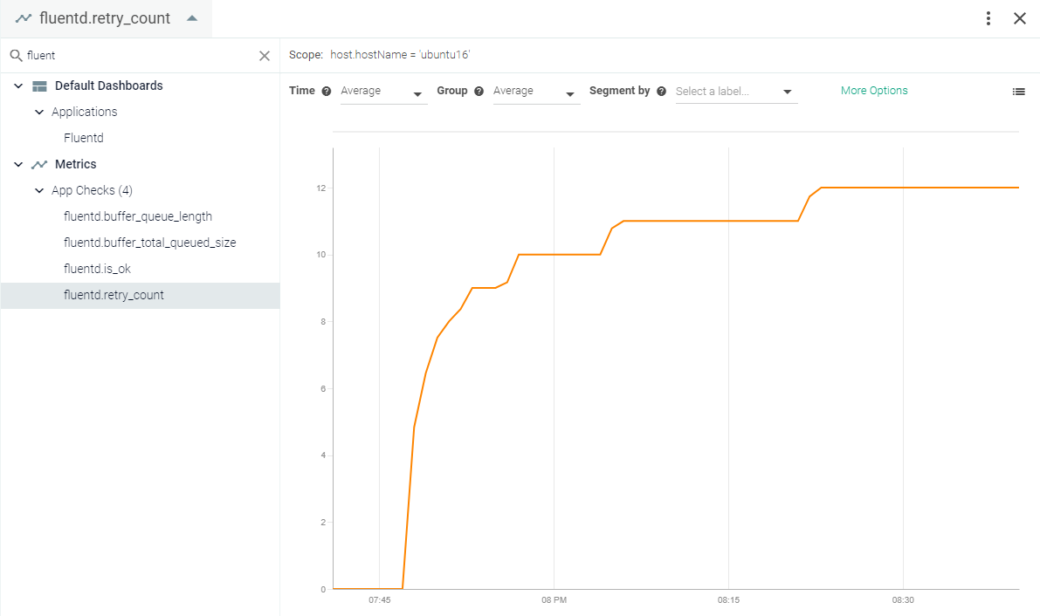Select the Default Dashboards heading
Viewport: 1040px width, 616px height.
(x=109, y=86)
